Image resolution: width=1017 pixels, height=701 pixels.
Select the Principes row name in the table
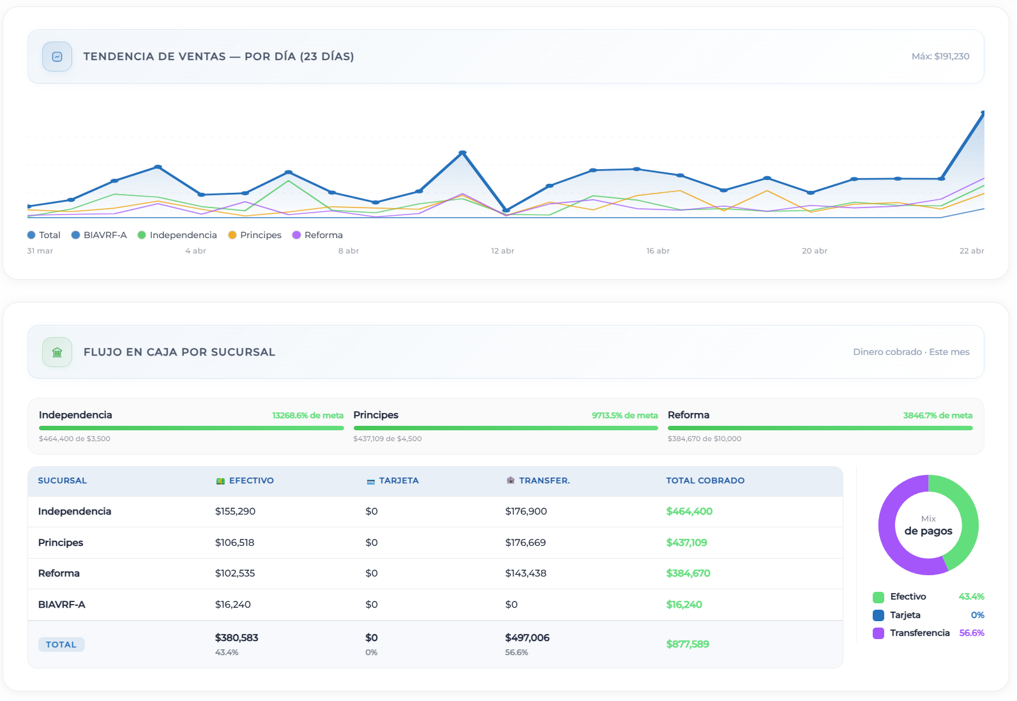coord(61,543)
